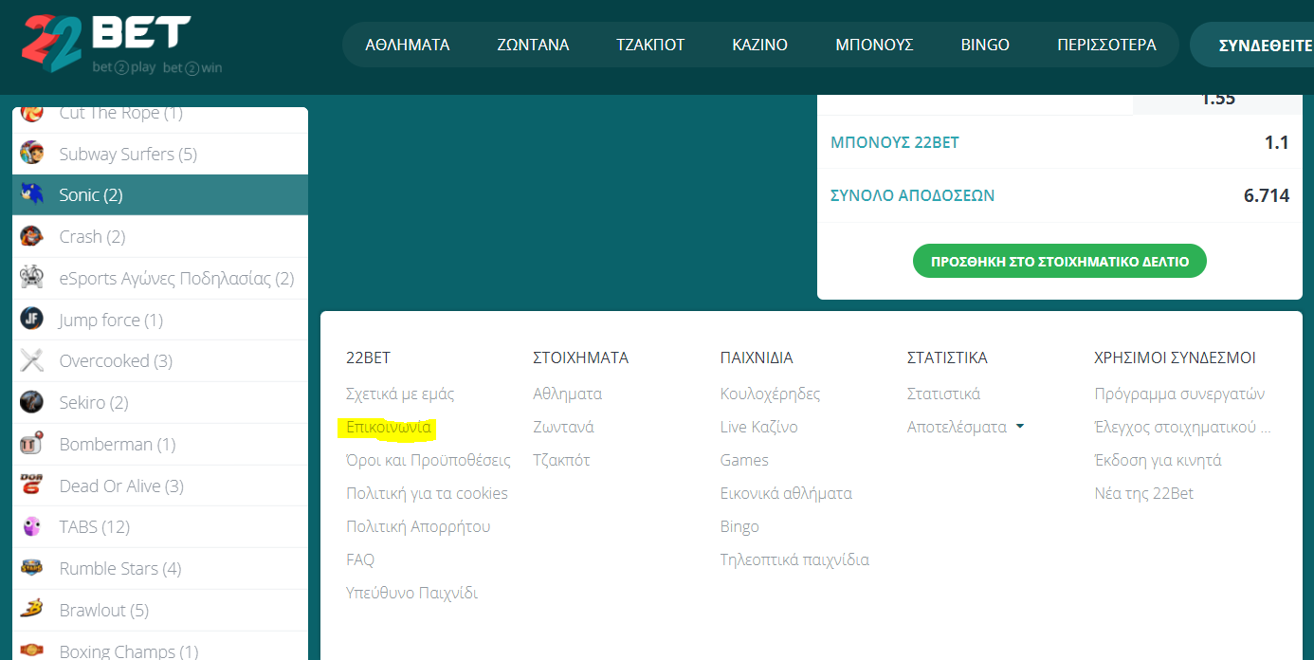Click the Crash bandicoot icon
1314x660 pixels.
click(x=32, y=236)
